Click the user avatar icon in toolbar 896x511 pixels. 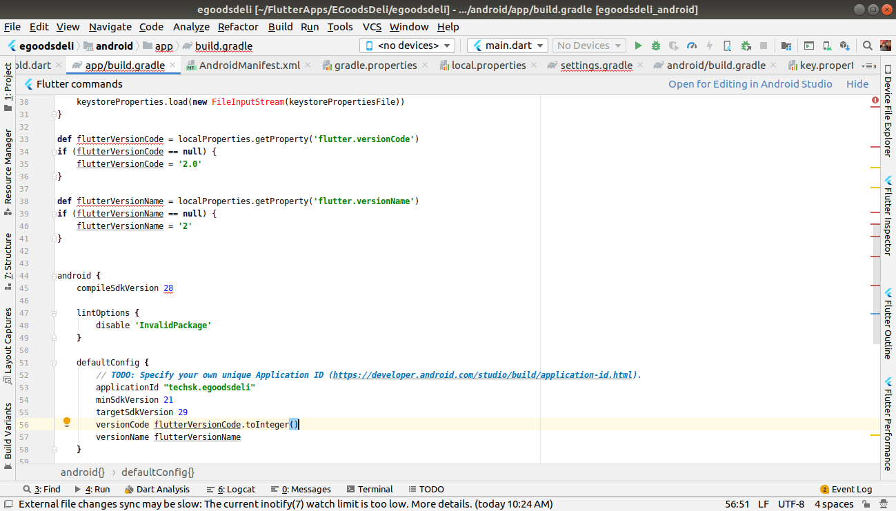click(886, 46)
